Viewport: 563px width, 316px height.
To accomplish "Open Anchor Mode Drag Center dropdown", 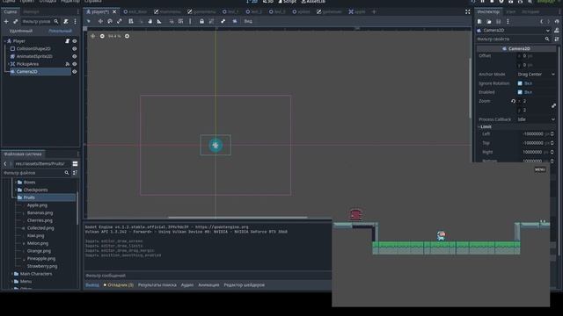I will 536,74.
